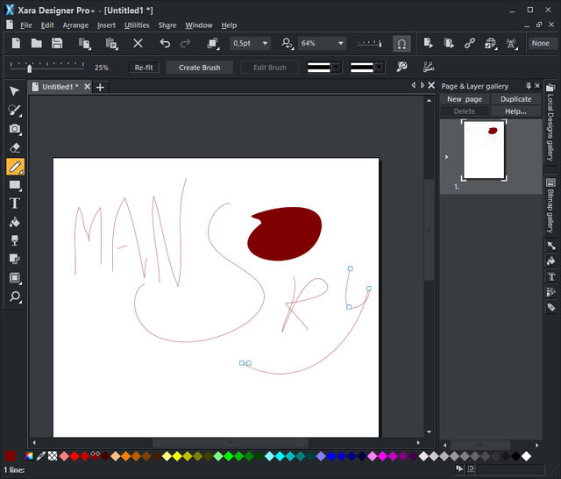Toggle the no-color crossed swatch
Image resolution: width=561 pixels, height=479 pixels.
tap(53, 456)
